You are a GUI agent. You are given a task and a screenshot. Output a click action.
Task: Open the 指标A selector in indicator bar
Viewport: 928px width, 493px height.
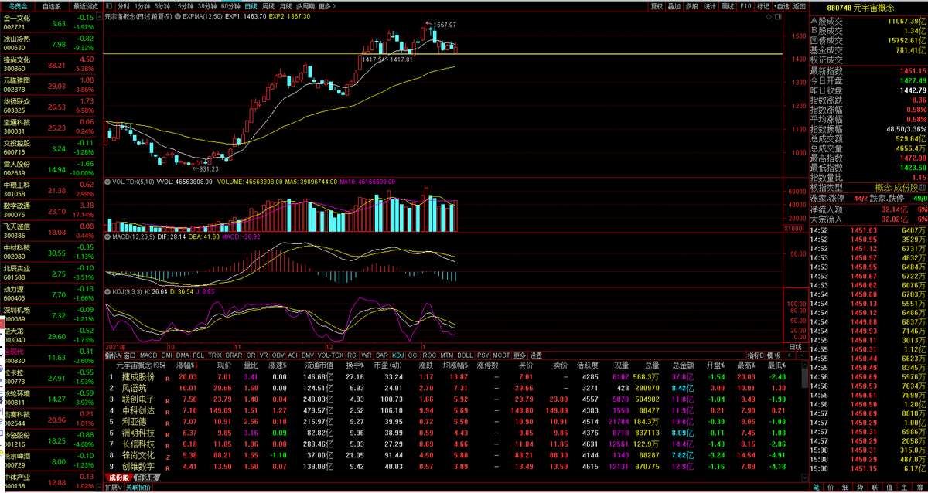(x=114, y=355)
